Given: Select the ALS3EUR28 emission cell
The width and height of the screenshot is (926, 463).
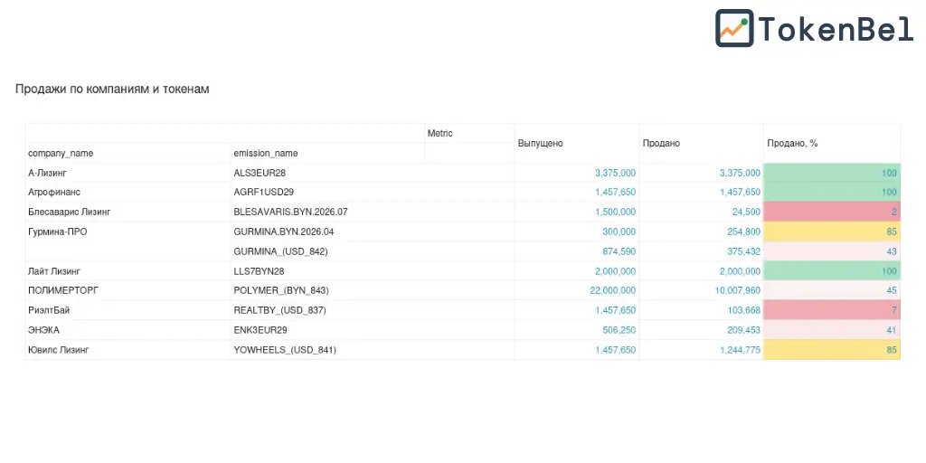Looking at the screenshot, I should pos(260,173).
